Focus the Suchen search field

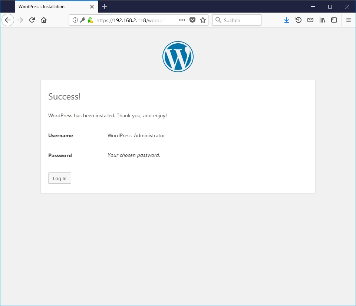(237, 20)
